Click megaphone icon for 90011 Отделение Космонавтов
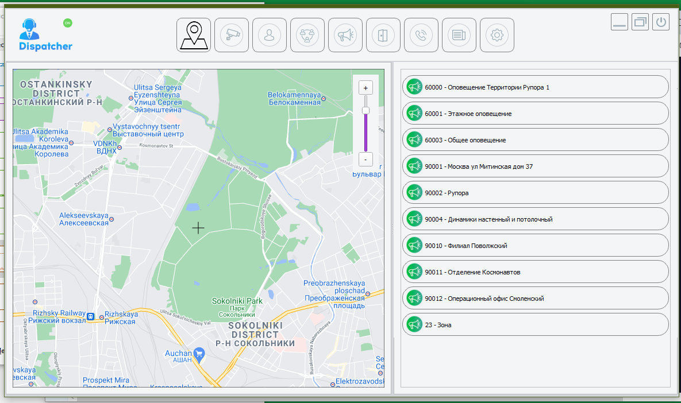 (x=414, y=272)
